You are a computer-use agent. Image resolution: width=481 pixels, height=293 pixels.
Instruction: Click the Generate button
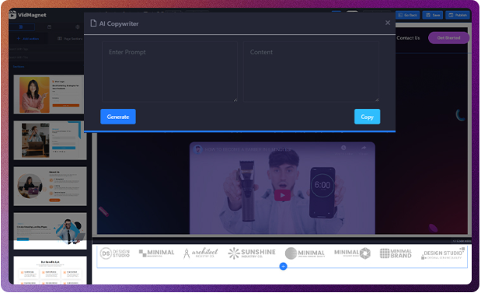(x=118, y=117)
